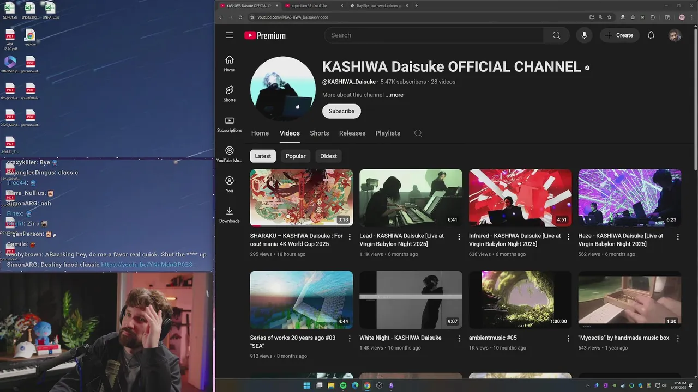This screenshot has height=392, width=698.
Task: Show hidden system tray icons
Action: 588,385
